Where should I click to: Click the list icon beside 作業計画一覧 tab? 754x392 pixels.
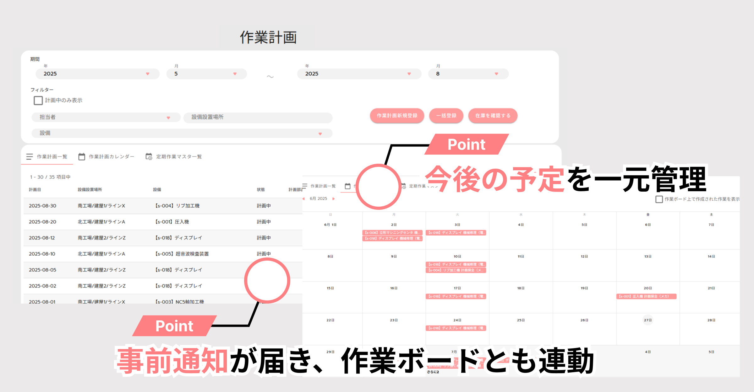click(x=30, y=156)
